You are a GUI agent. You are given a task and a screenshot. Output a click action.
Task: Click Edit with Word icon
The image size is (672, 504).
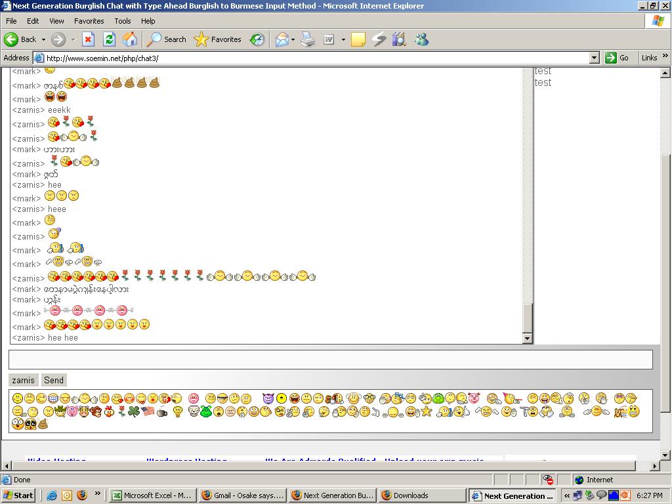click(329, 39)
